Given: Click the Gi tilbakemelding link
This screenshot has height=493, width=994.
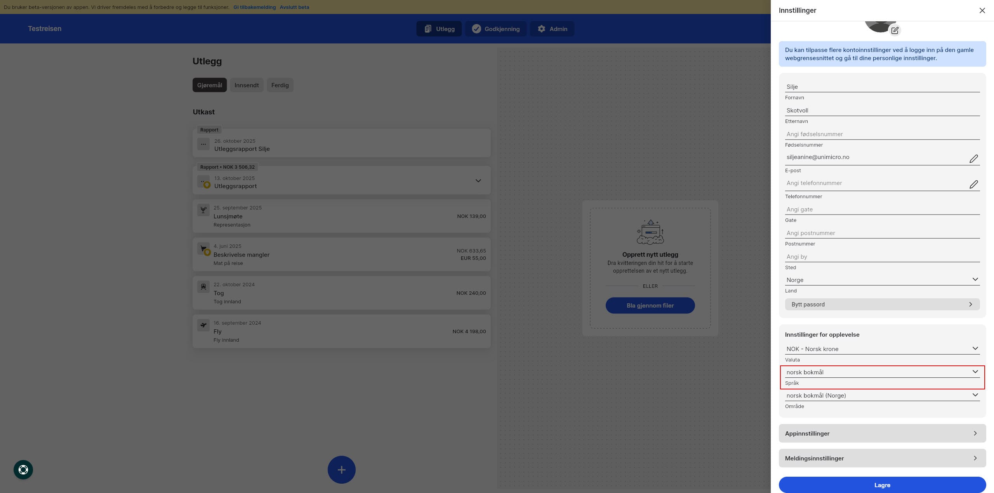Looking at the screenshot, I should pos(254,7).
